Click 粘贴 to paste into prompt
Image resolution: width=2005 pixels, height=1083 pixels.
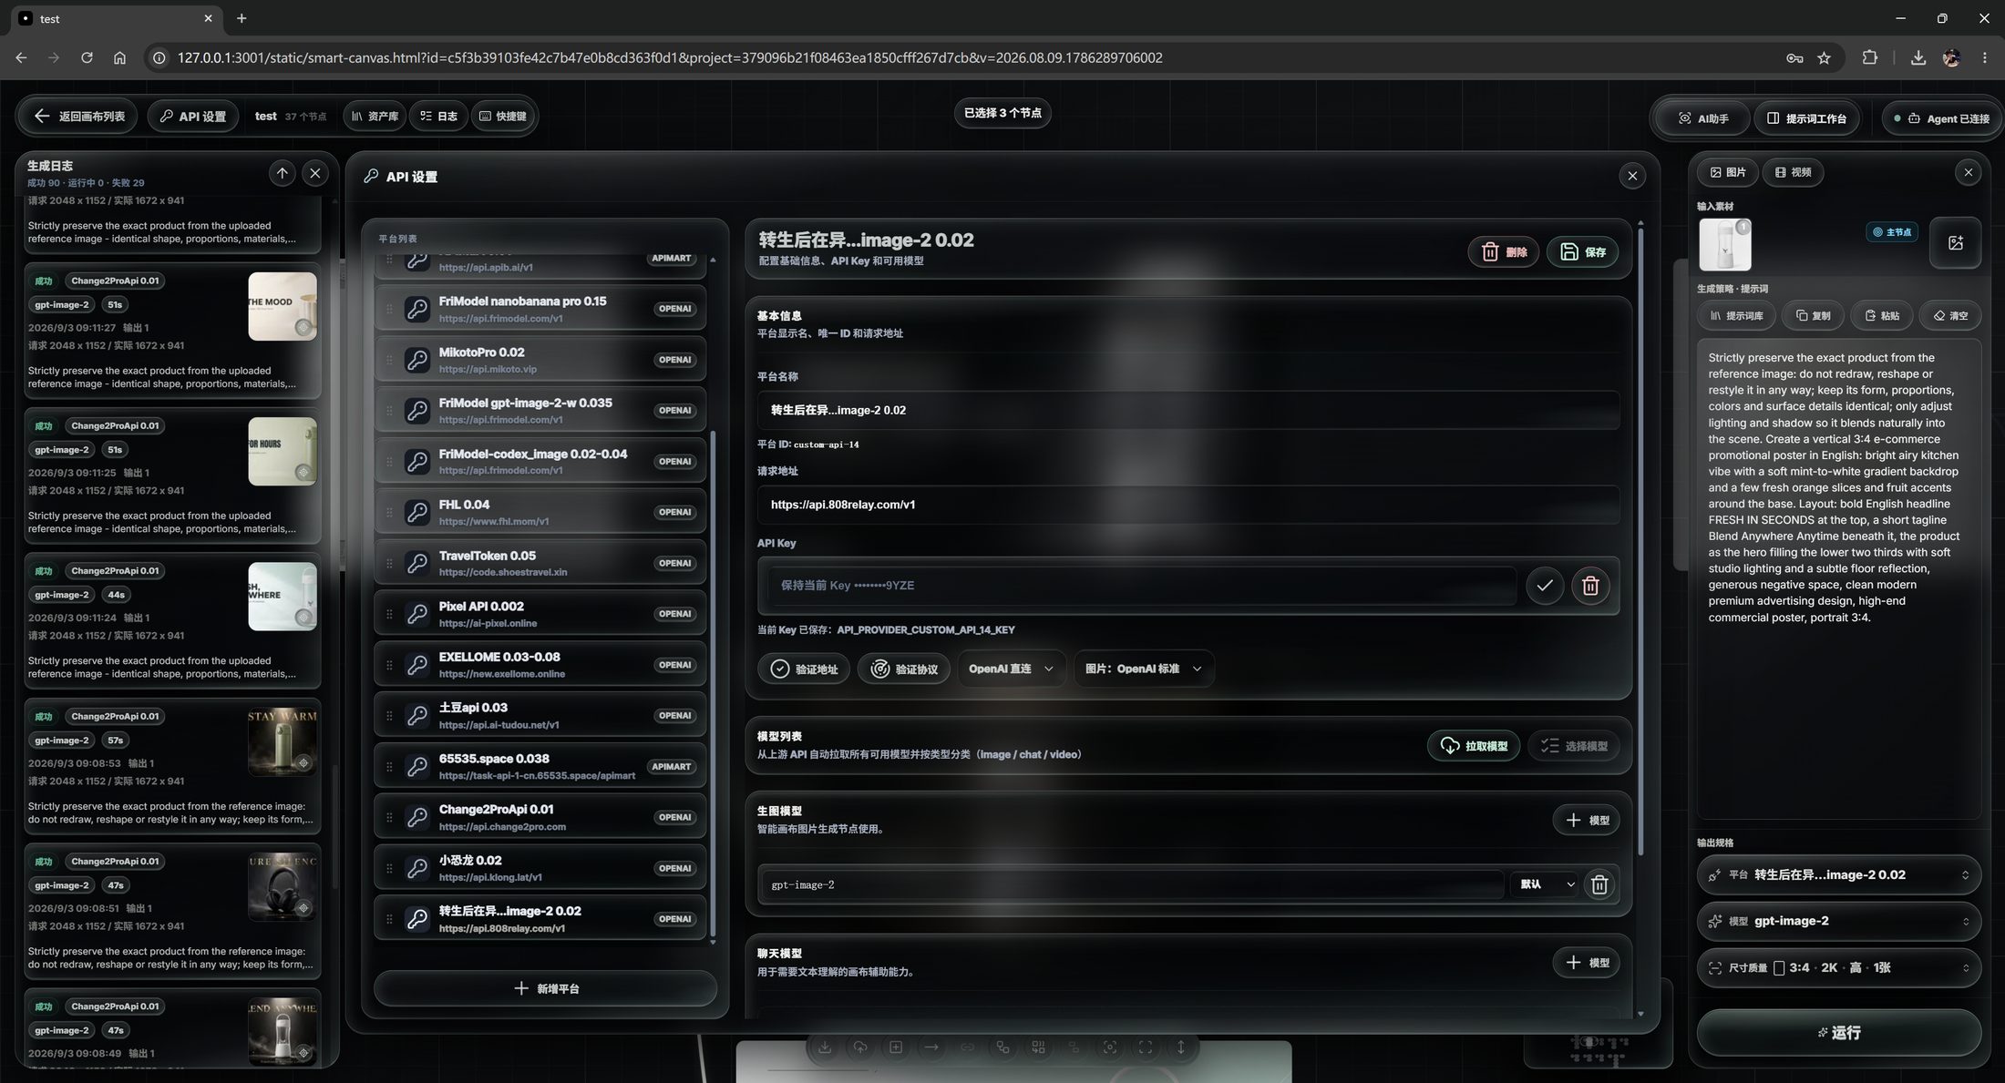[1882, 316]
